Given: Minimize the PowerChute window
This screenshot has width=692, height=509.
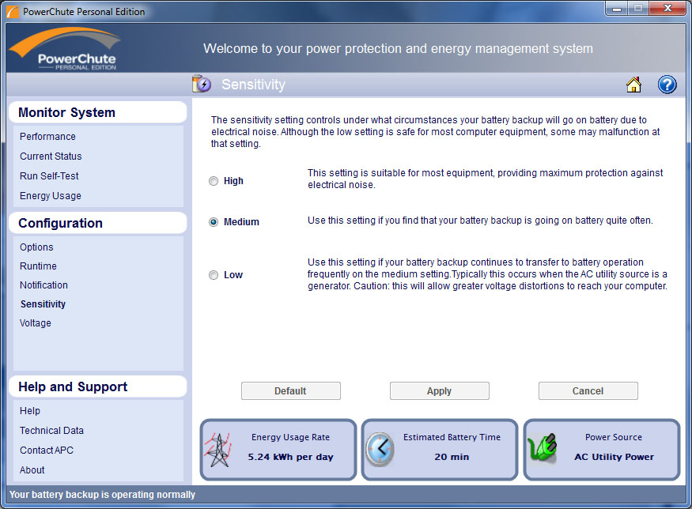Looking at the screenshot, I should 617,9.
